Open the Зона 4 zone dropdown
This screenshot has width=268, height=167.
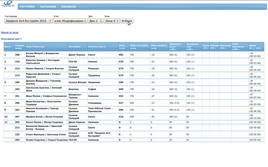click(x=112, y=21)
